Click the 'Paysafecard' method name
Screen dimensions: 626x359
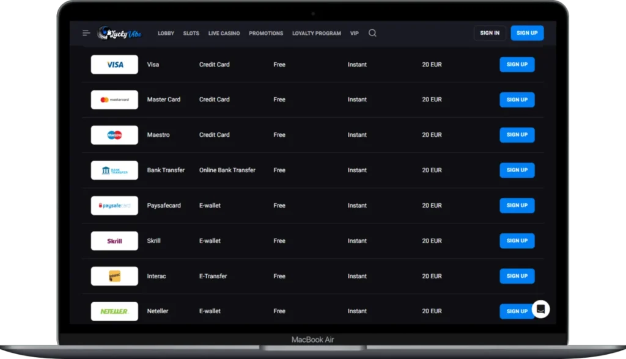click(x=164, y=205)
